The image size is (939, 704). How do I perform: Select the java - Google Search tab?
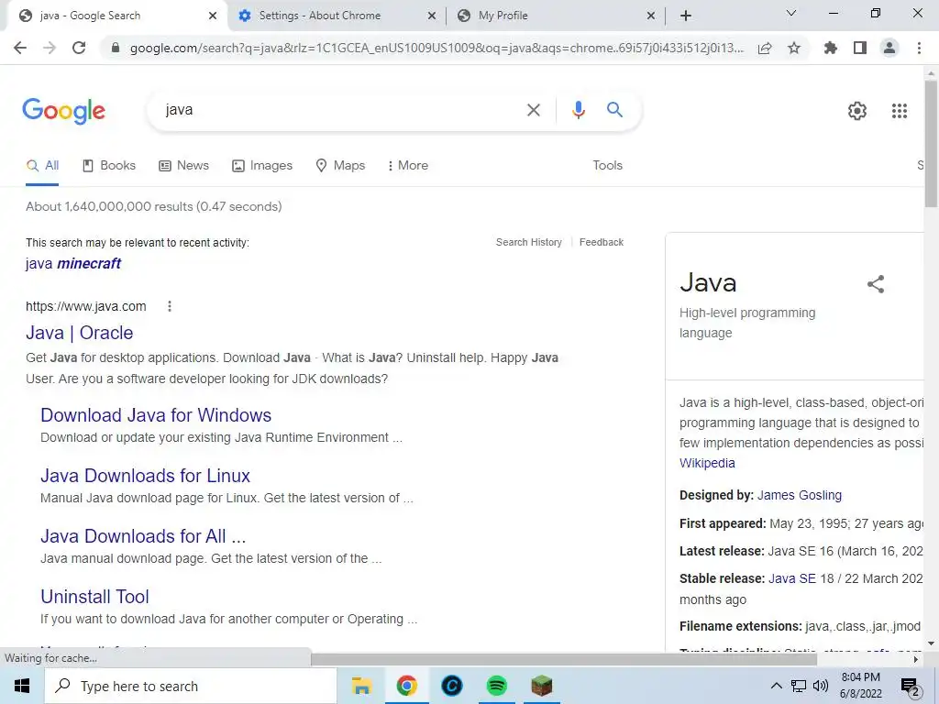point(90,16)
